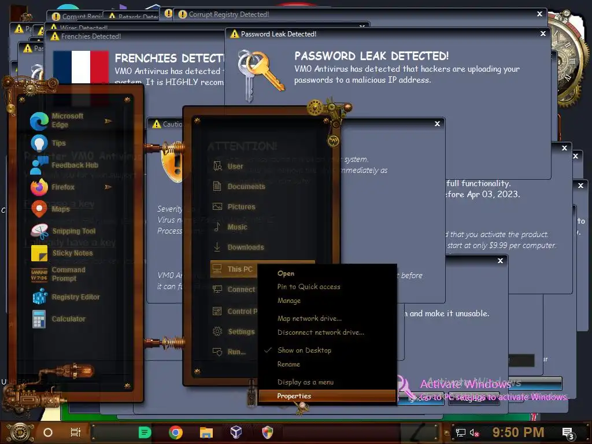
Task: Click the 9:50 PM clock
Action: [x=518, y=432]
